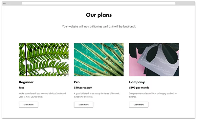Click the Learn more button under Pro
Viewport: 197px width, 120px height.
coord(83,105)
